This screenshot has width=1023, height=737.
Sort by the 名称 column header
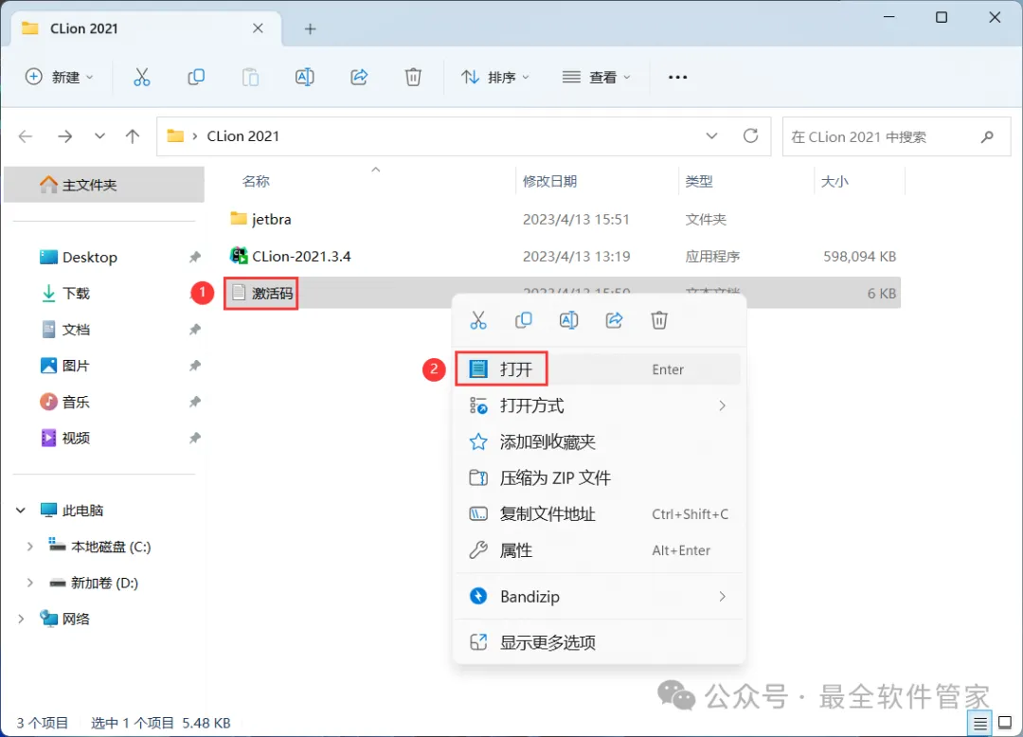click(256, 181)
